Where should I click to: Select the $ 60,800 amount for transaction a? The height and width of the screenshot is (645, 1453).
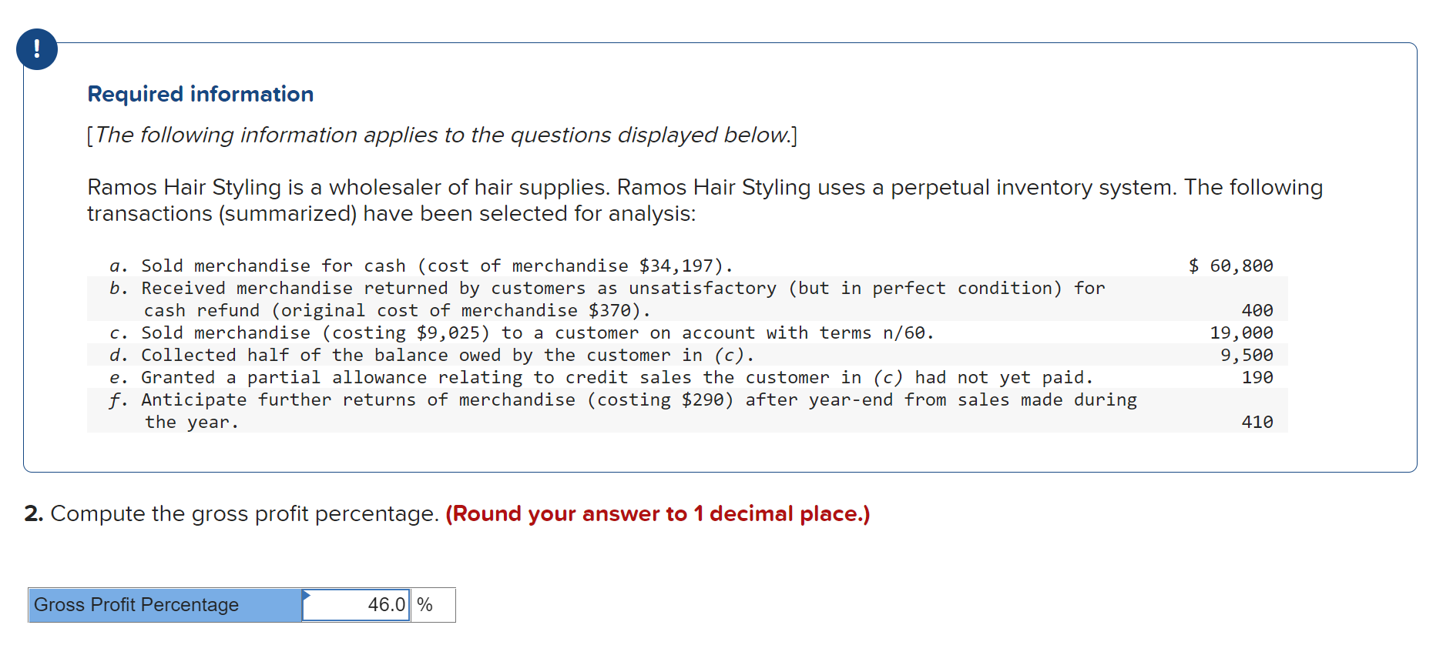click(1231, 265)
